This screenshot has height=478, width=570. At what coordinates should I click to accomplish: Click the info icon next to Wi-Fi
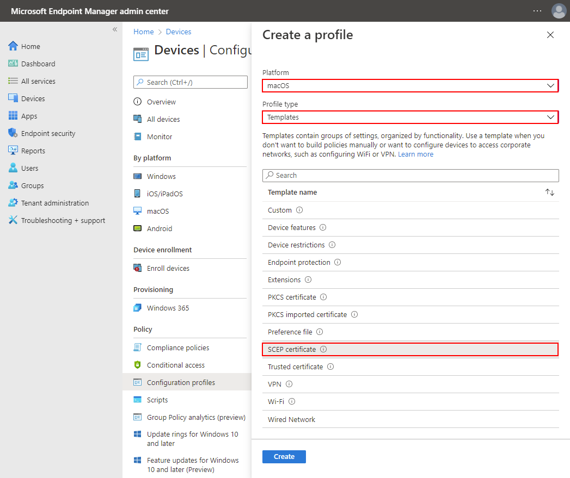point(292,401)
